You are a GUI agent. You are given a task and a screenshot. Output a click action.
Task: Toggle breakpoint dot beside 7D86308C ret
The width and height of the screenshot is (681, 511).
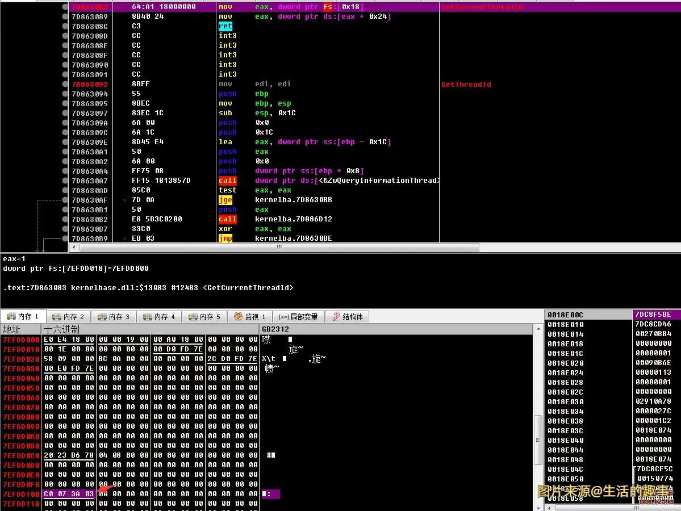(65, 26)
